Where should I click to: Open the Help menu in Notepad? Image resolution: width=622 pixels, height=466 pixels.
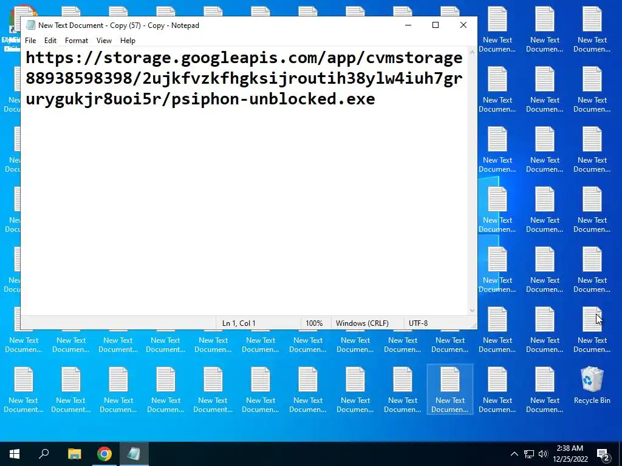128,41
